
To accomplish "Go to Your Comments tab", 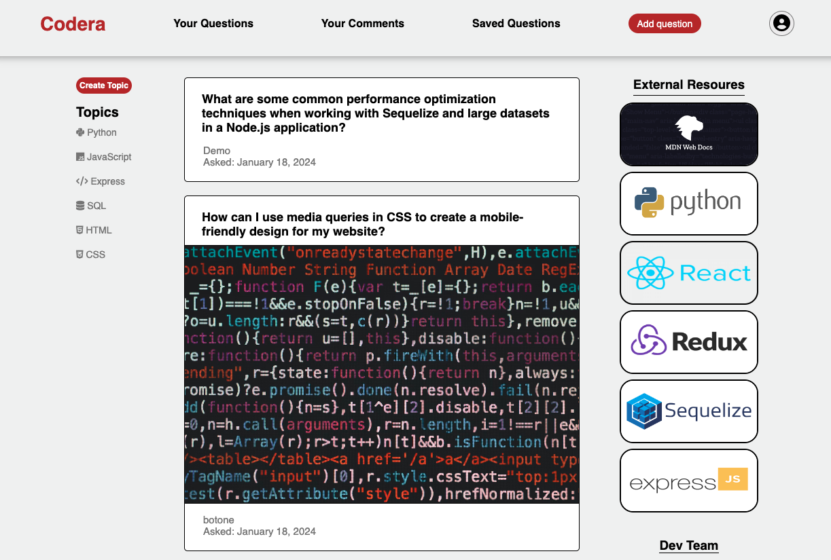I will [362, 24].
